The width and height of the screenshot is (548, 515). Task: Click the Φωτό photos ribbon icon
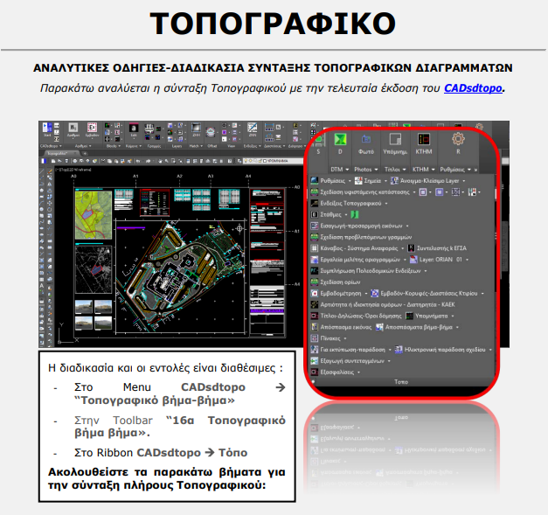366,140
